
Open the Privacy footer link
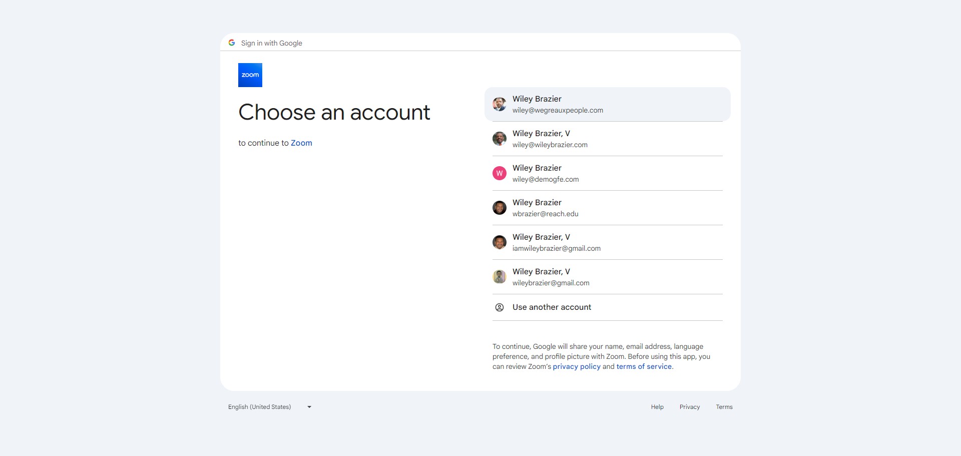pos(689,407)
